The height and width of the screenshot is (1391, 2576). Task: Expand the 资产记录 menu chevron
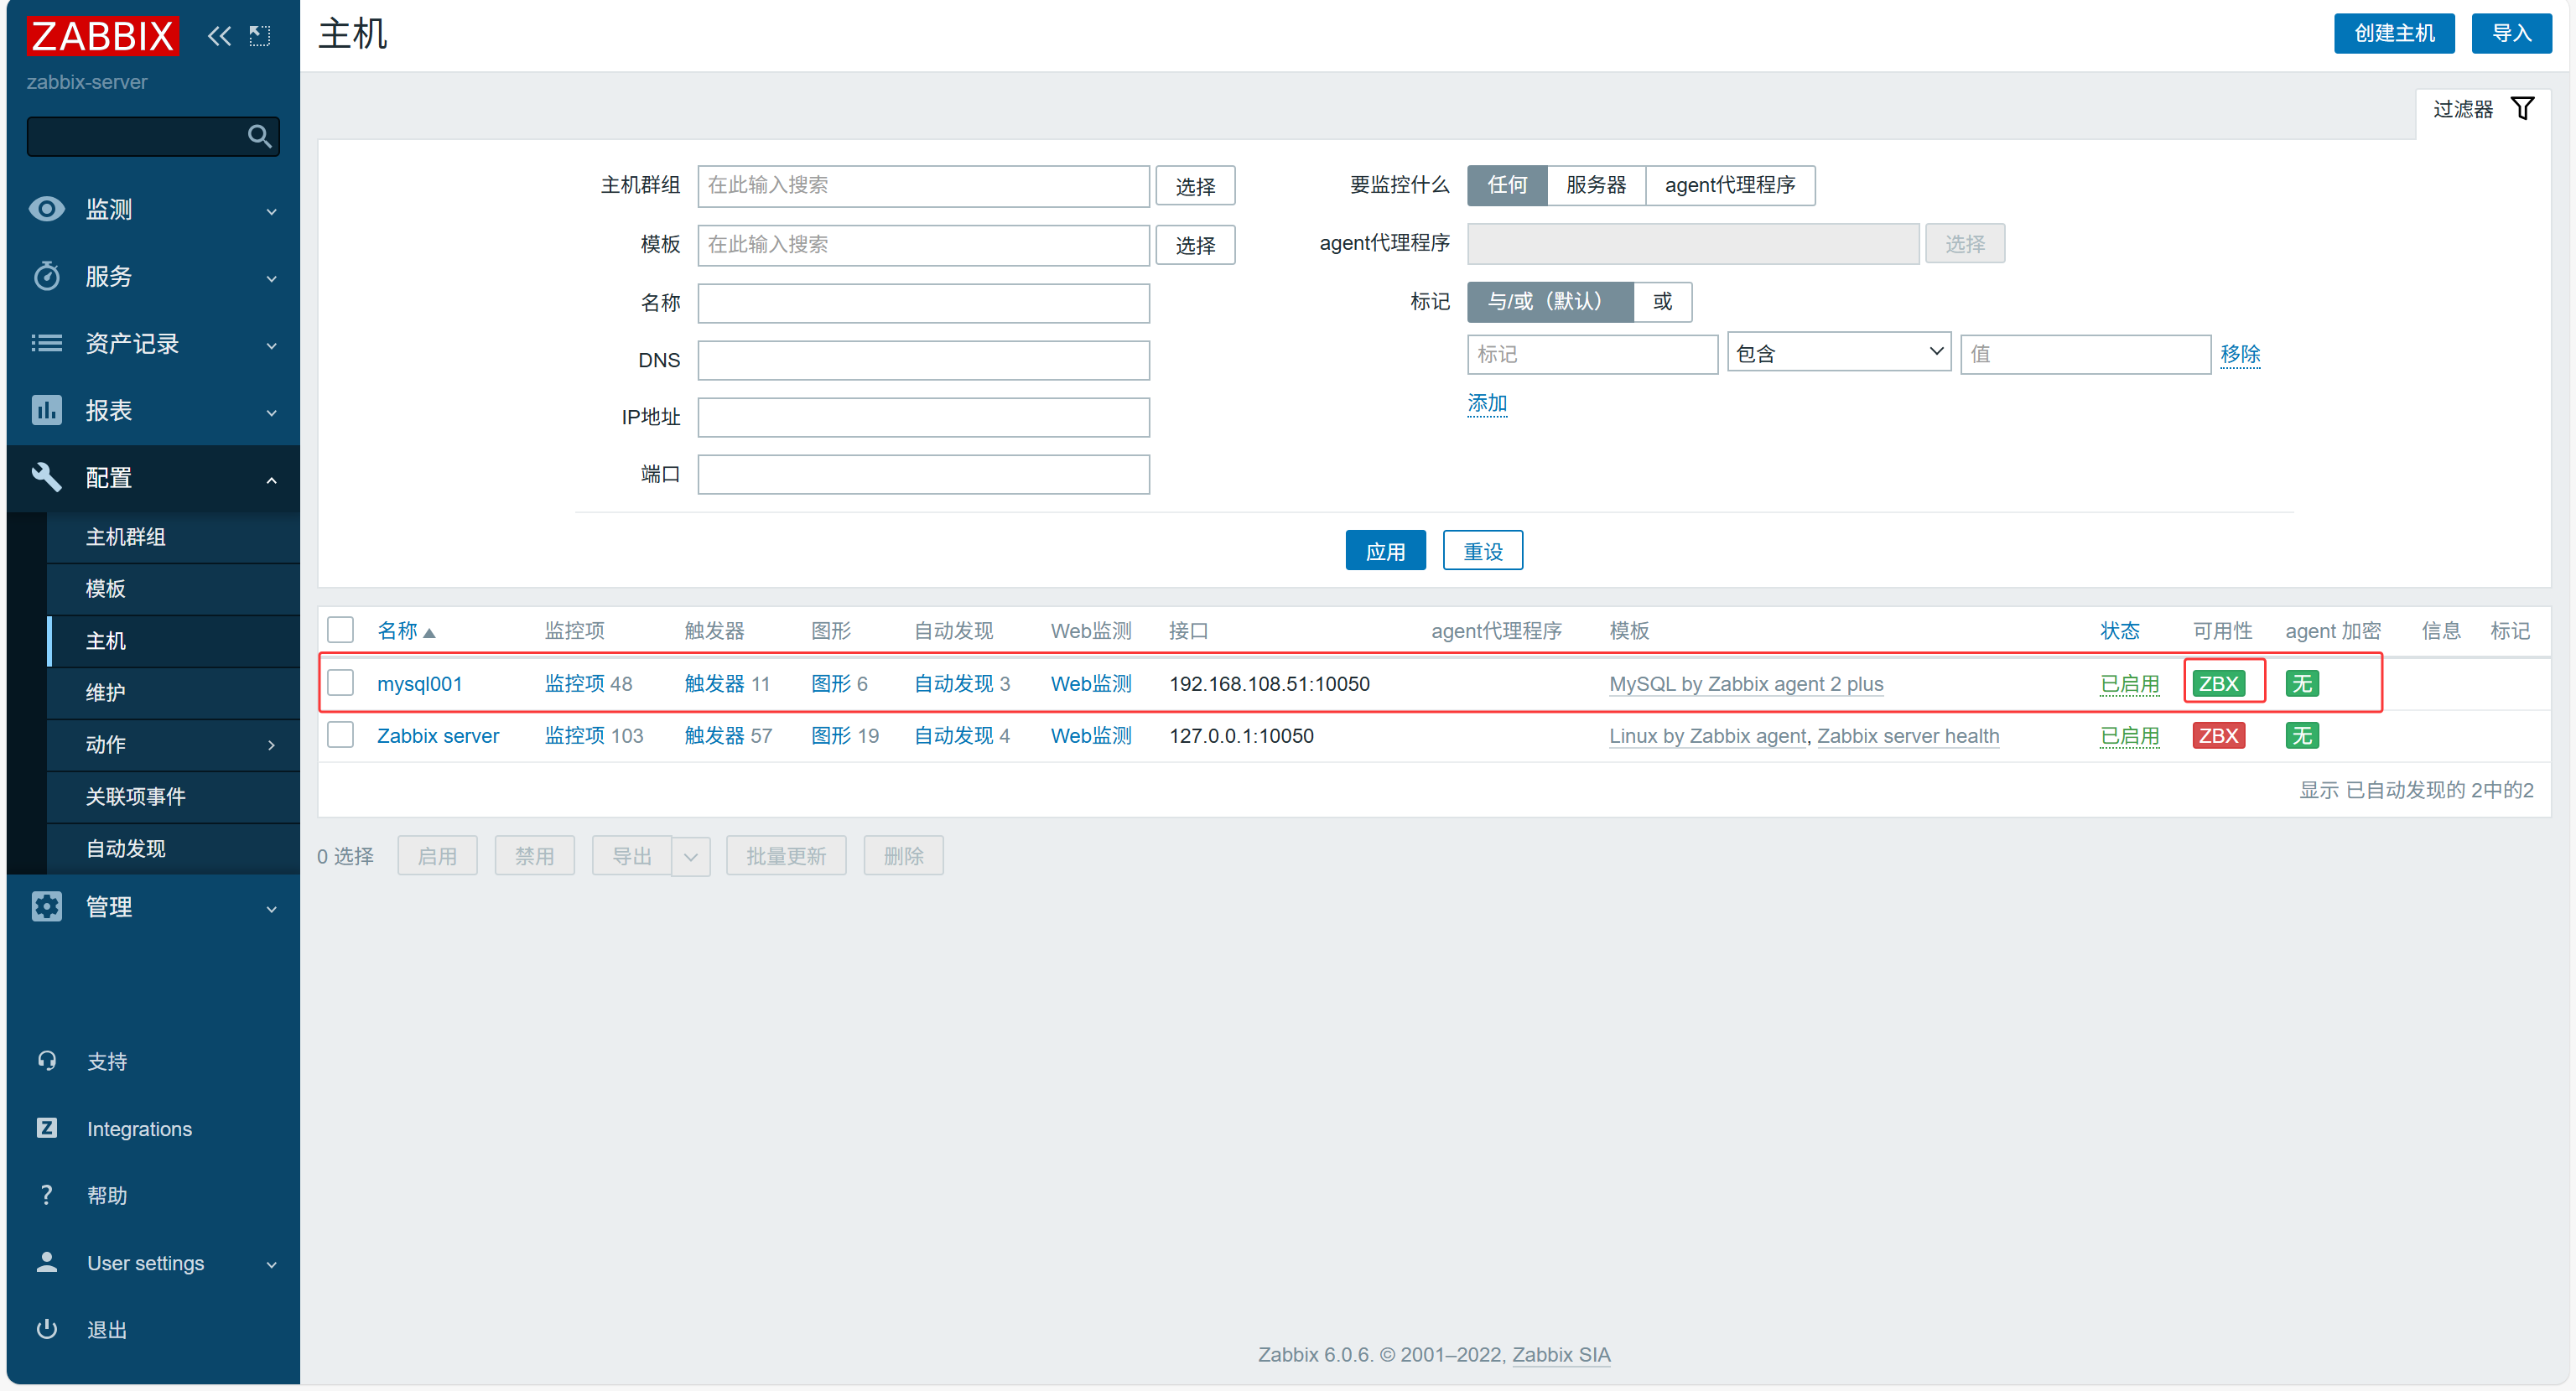pyautogui.click(x=271, y=345)
